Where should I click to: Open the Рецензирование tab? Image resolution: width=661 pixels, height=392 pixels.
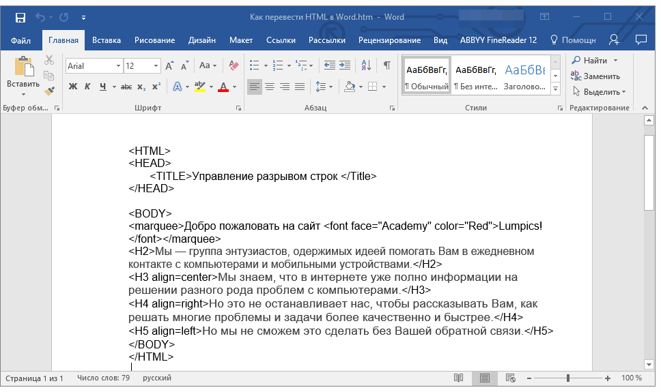click(389, 40)
